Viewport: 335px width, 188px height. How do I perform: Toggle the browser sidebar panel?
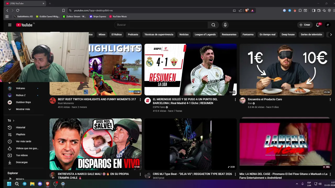pos(314,10)
